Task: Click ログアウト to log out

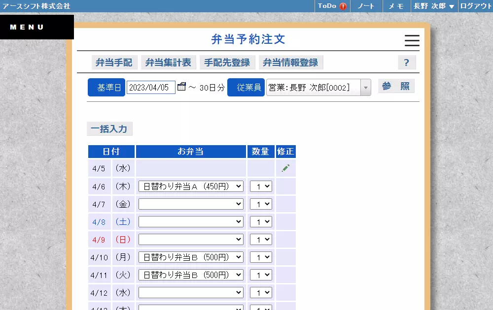Action: (x=475, y=6)
